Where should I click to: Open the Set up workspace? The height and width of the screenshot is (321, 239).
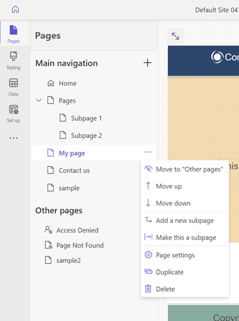(14, 114)
